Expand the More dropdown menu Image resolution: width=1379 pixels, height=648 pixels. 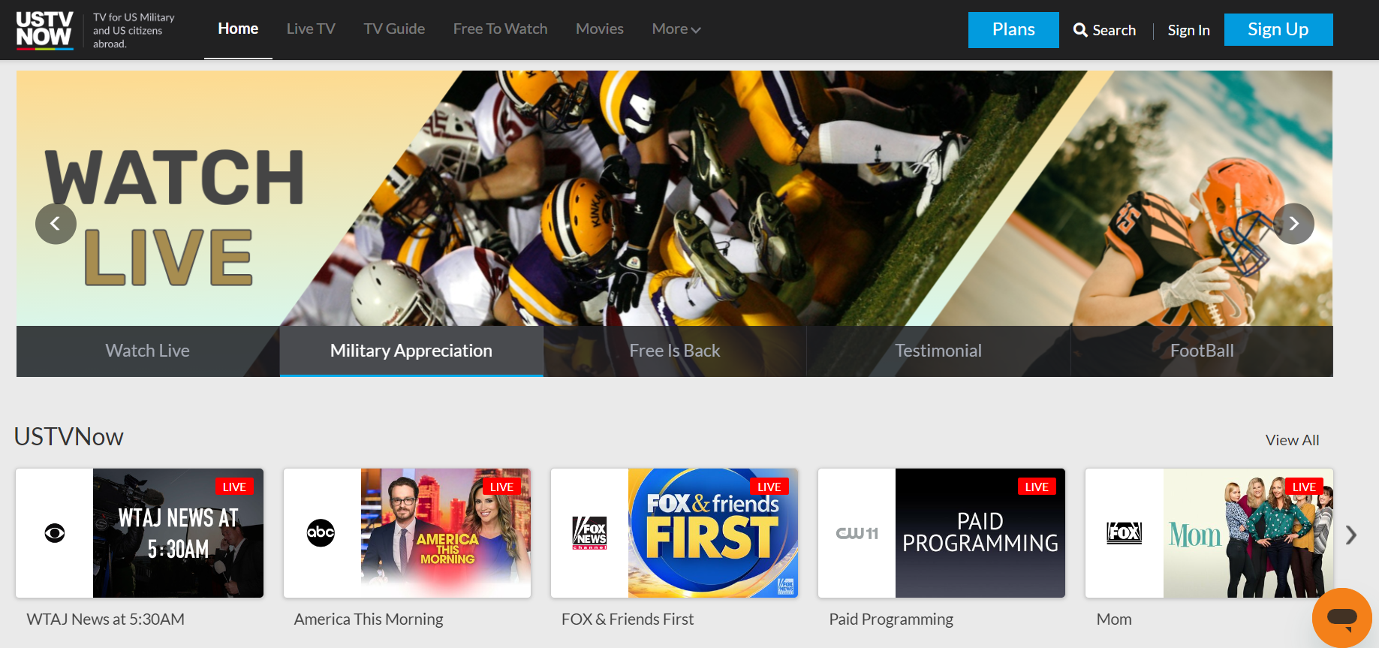click(x=676, y=29)
